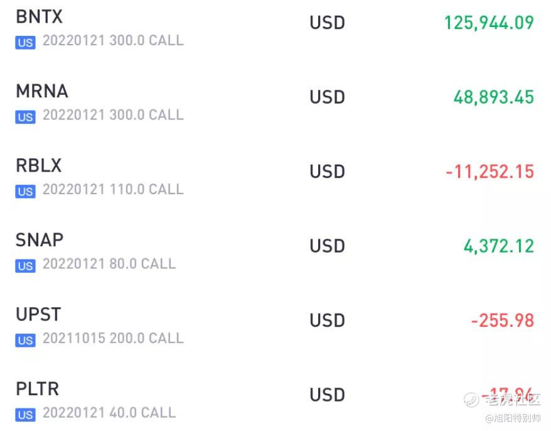Select SNAP profit value 4,372.12
The height and width of the screenshot is (431, 551).
click(499, 246)
